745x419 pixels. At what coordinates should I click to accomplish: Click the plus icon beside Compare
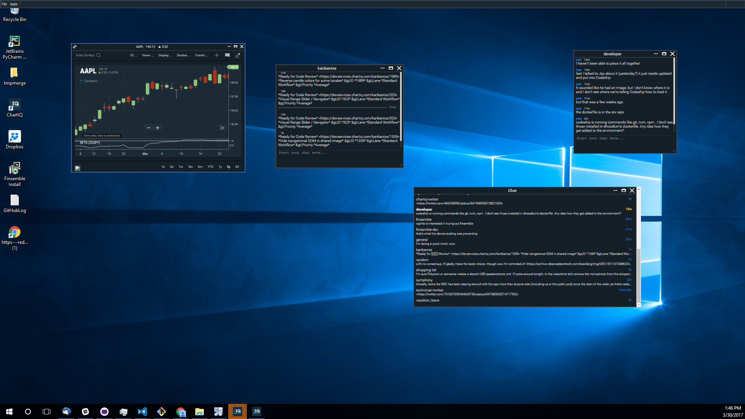pos(82,81)
